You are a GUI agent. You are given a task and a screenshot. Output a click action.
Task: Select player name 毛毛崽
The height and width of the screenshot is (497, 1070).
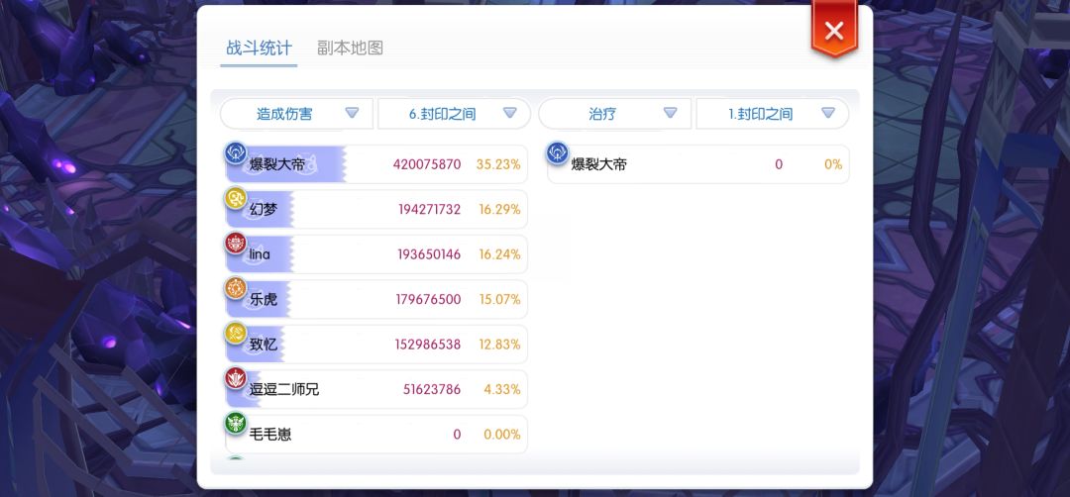coord(270,435)
